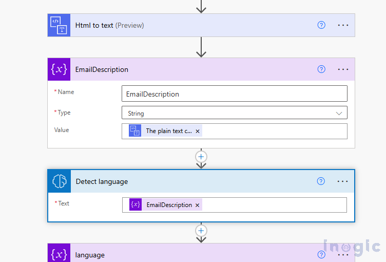Open the EmailDescription more options menu
386x262 pixels.
click(343, 69)
